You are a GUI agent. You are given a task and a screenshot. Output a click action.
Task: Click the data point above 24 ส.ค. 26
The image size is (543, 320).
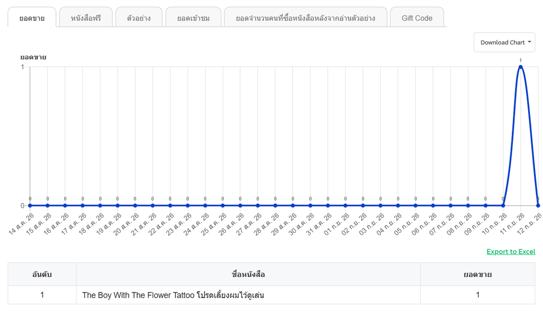[205, 206]
